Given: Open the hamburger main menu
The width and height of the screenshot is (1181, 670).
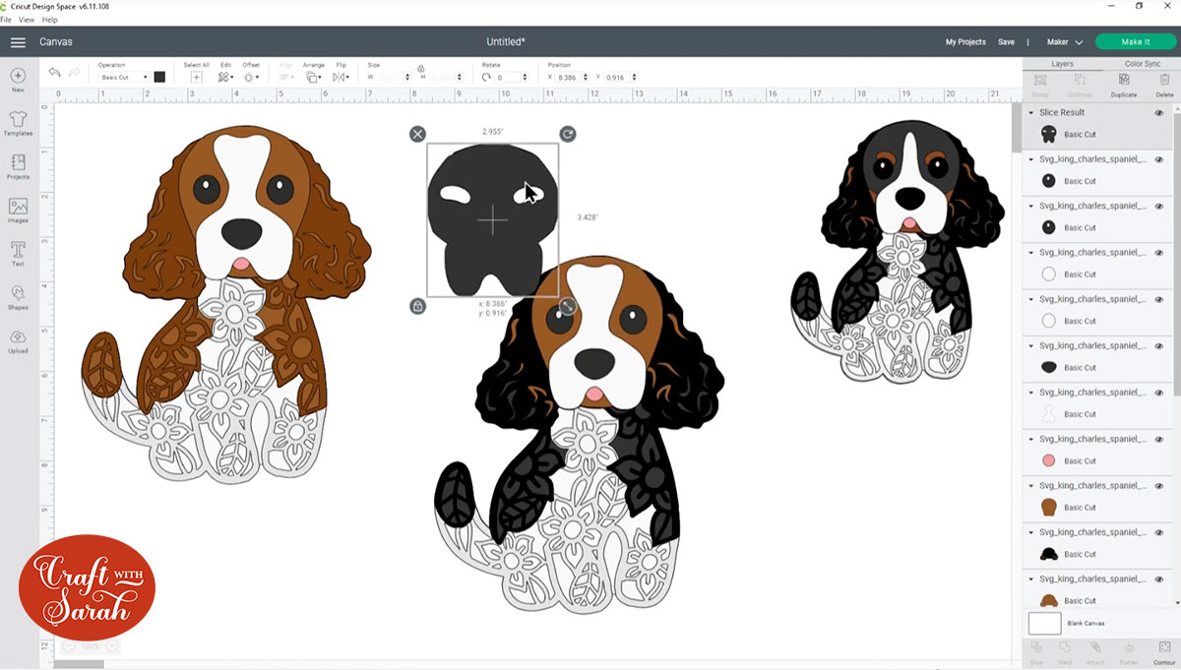Looking at the screenshot, I should pyautogui.click(x=18, y=42).
